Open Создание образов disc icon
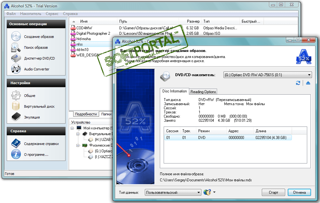The height and width of the screenshot is (203, 320). (16, 36)
